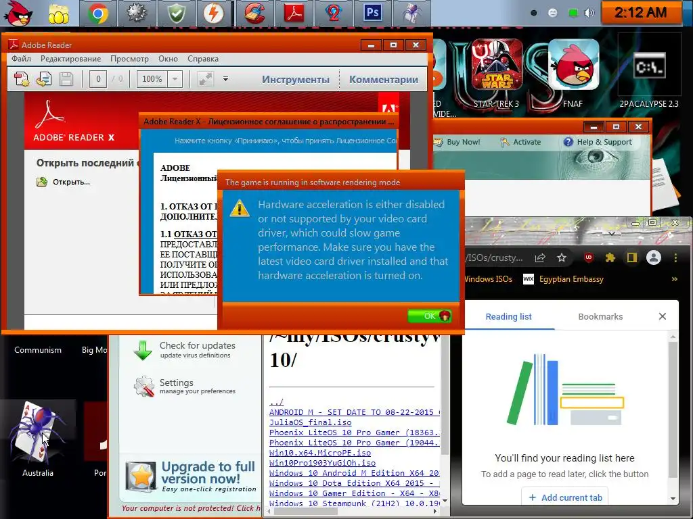Click Buy Now! in the antivirus window
The height and width of the screenshot is (519, 693).
point(457,142)
